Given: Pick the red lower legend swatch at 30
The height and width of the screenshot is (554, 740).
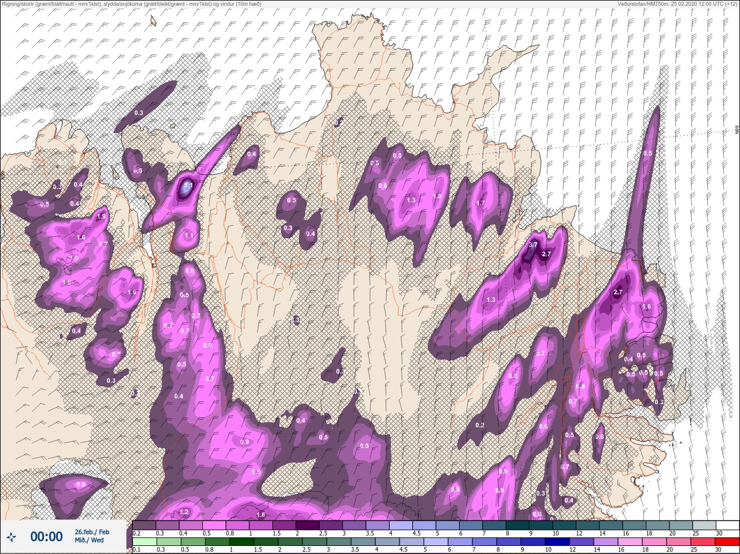Looking at the screenshot, I should point(727,541).
